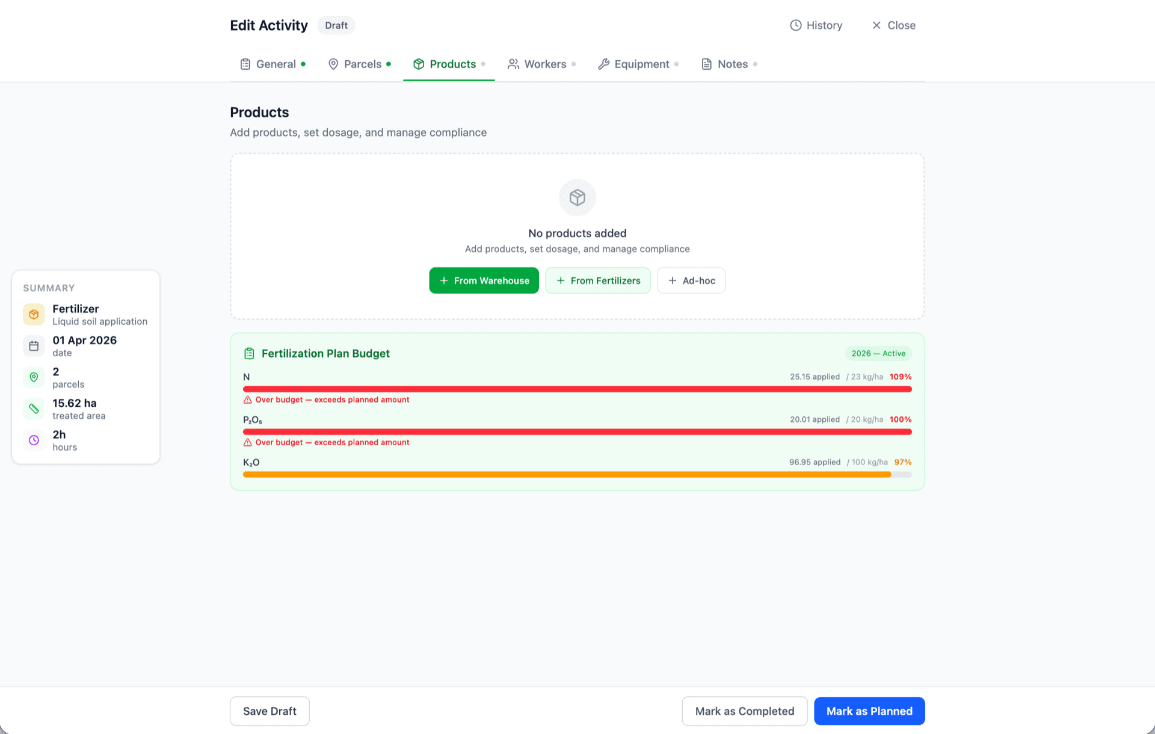
Task: Click the map pin icon next to parcels
Action: point(34,377)
